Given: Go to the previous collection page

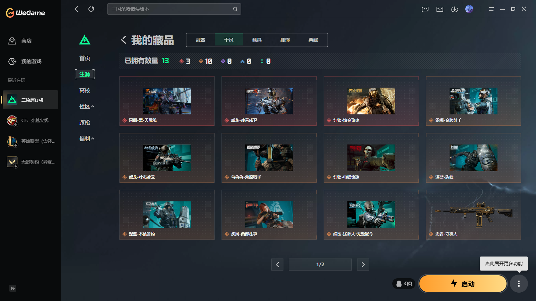Looking at the screenshot, I should (277, 265).
